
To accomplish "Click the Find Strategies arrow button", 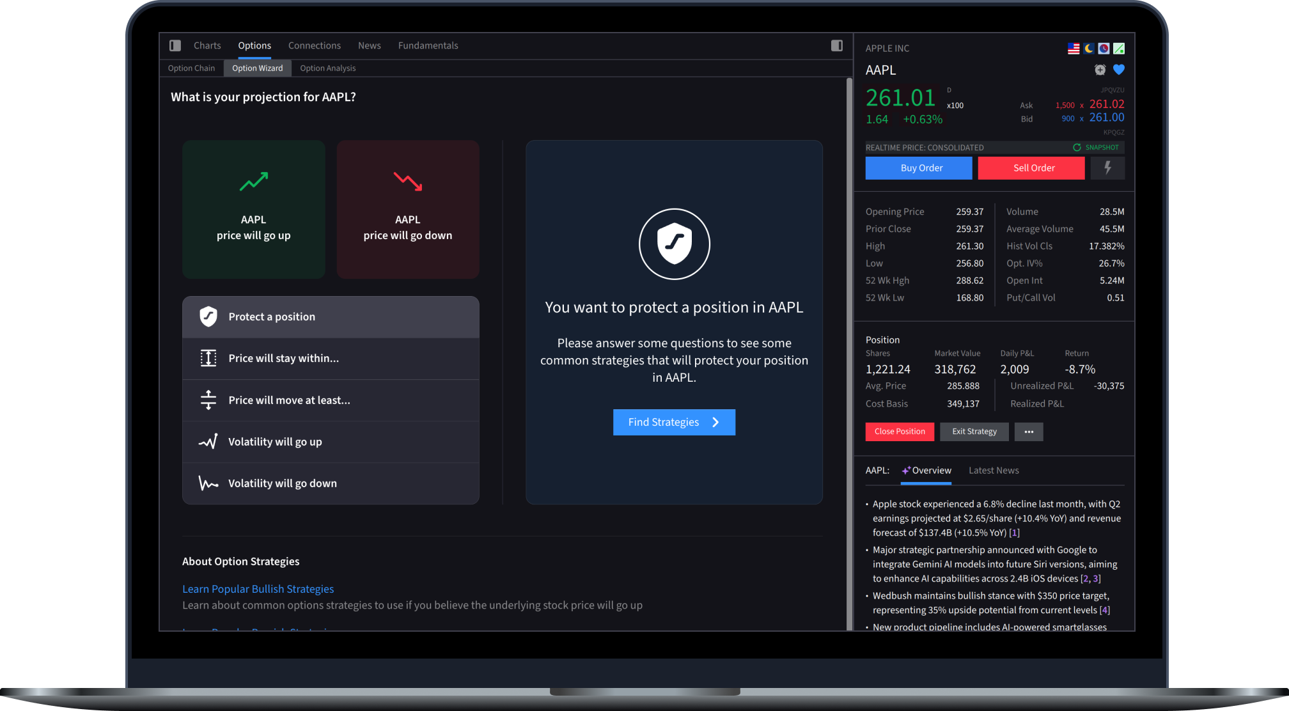I will click(674, 422).
